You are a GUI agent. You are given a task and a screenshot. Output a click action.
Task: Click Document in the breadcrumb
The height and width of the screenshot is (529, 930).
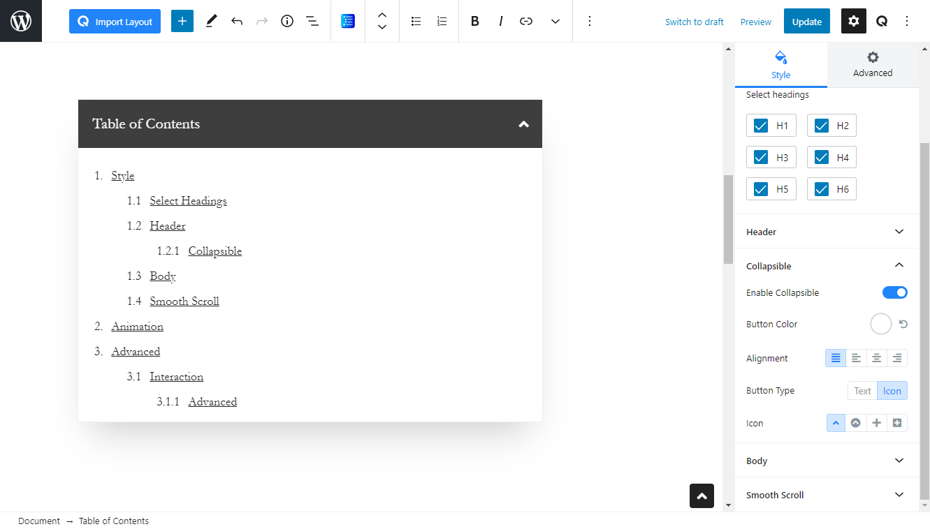pyautogui.click(x=39, y=521)
